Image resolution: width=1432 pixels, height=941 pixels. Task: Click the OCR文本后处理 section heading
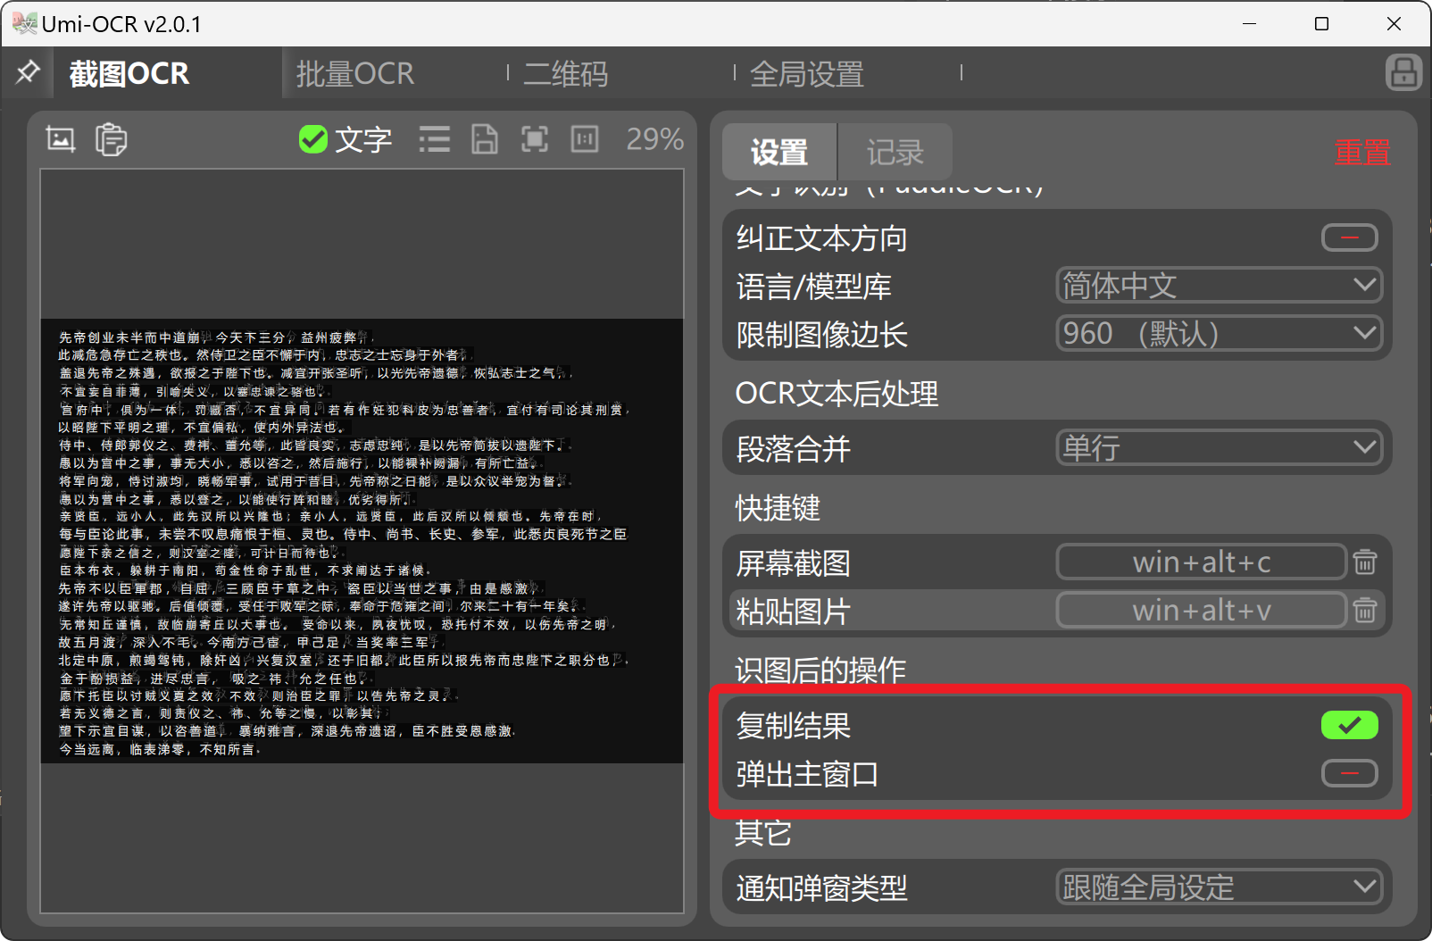pos(837,394)
